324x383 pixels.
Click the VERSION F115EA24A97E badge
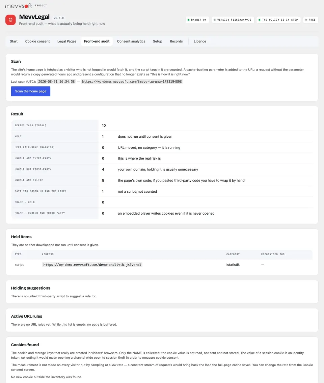coord(233,20)
